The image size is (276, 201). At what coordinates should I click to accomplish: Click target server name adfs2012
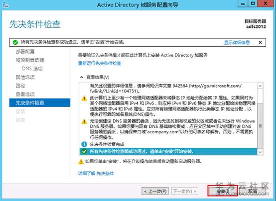(256, 26)
